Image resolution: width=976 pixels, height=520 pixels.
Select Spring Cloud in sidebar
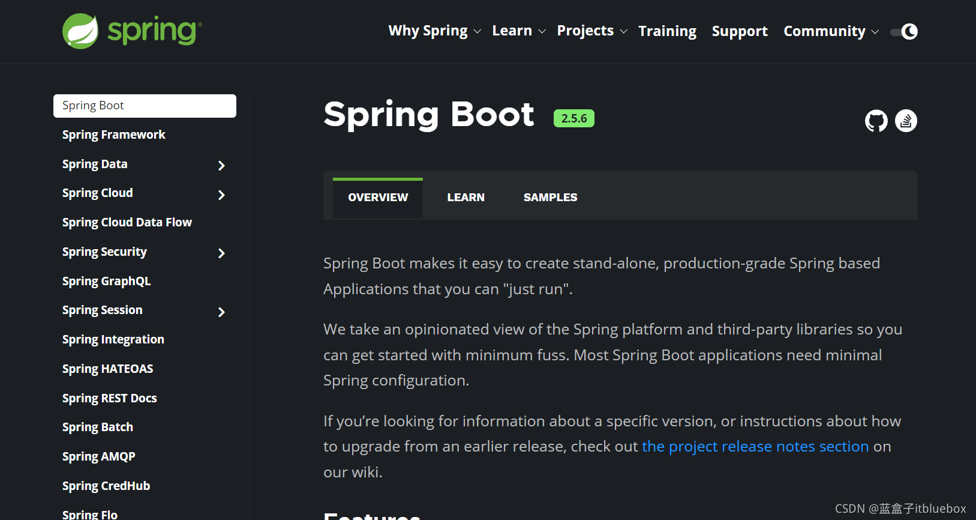[98, 193]
